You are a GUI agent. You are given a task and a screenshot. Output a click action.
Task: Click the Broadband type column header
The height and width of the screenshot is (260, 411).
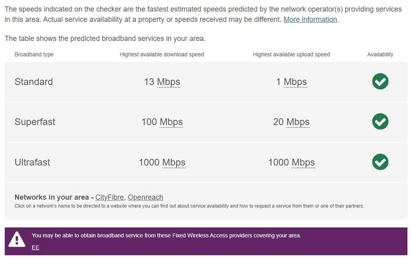34,54
